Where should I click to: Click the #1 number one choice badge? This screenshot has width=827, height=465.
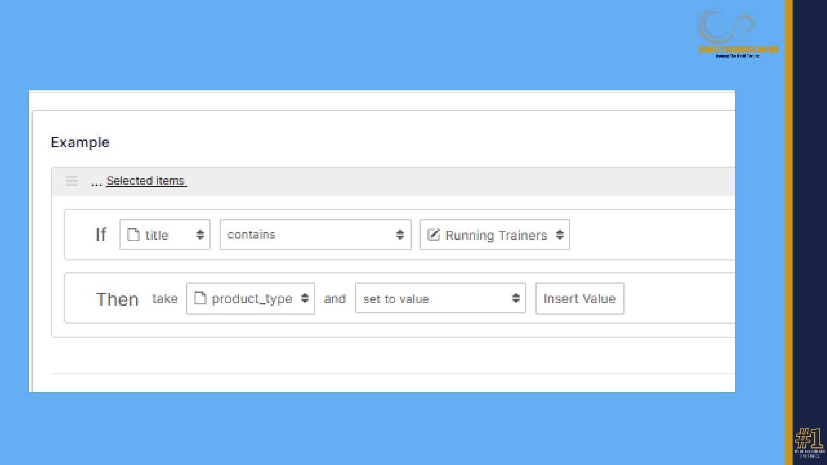[809, 443]
